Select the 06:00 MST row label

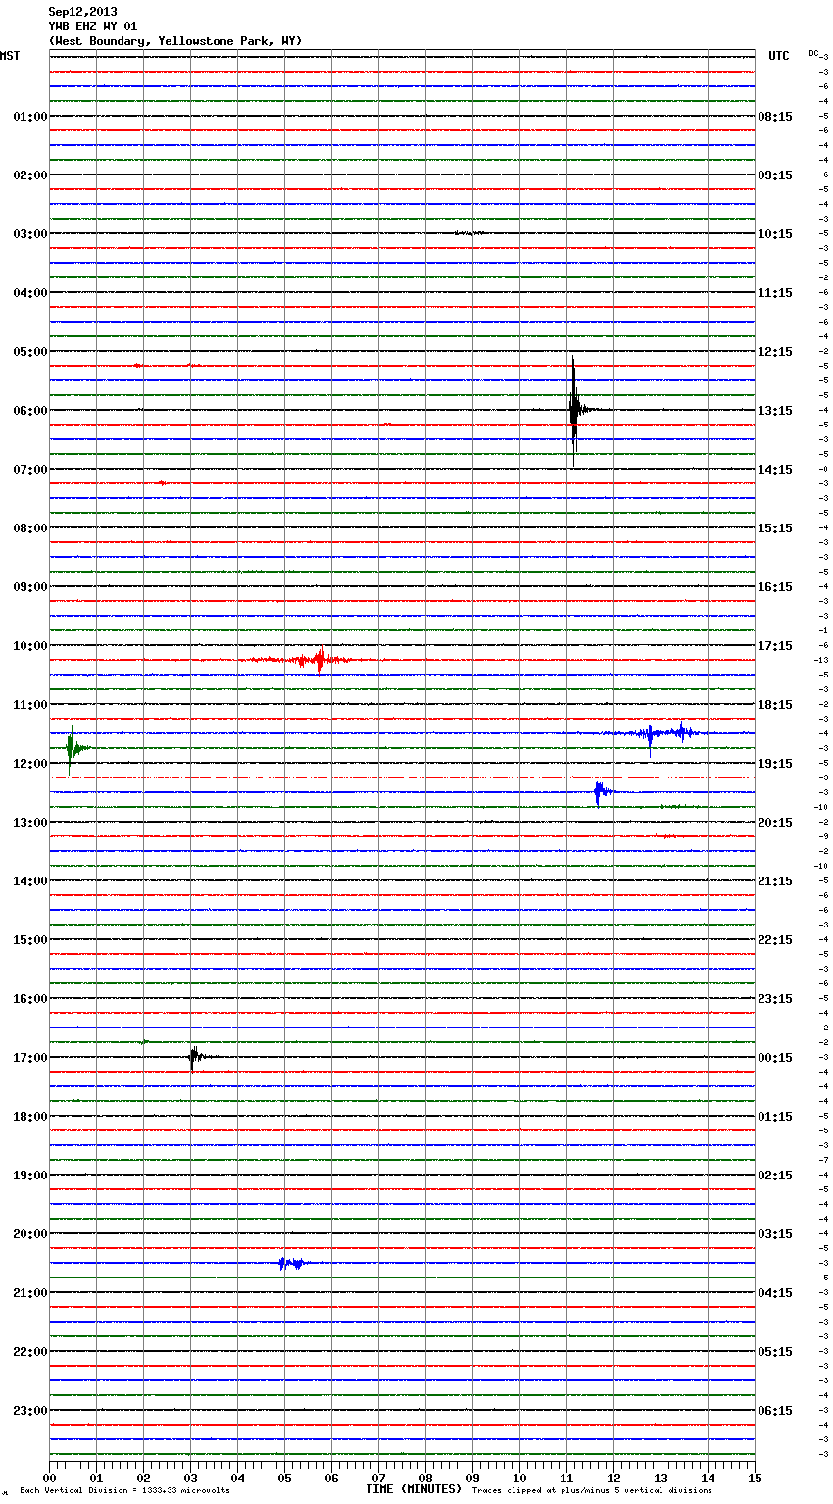point(30,411)
